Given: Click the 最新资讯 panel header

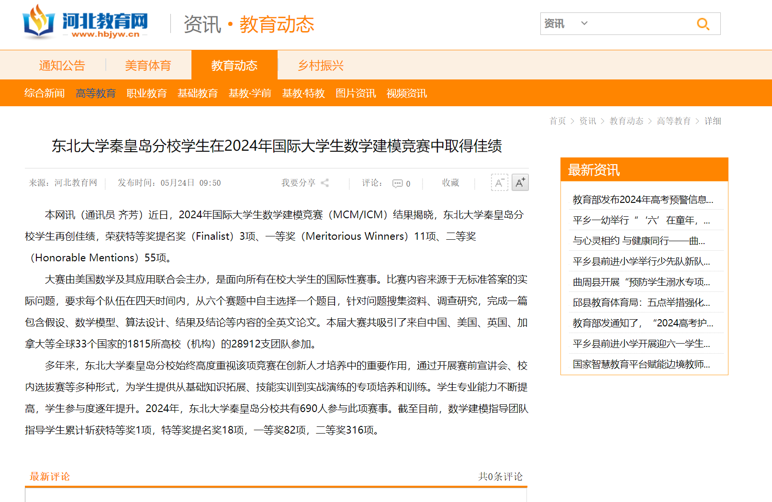Looking at the screenshot, I should coord(644,169).
